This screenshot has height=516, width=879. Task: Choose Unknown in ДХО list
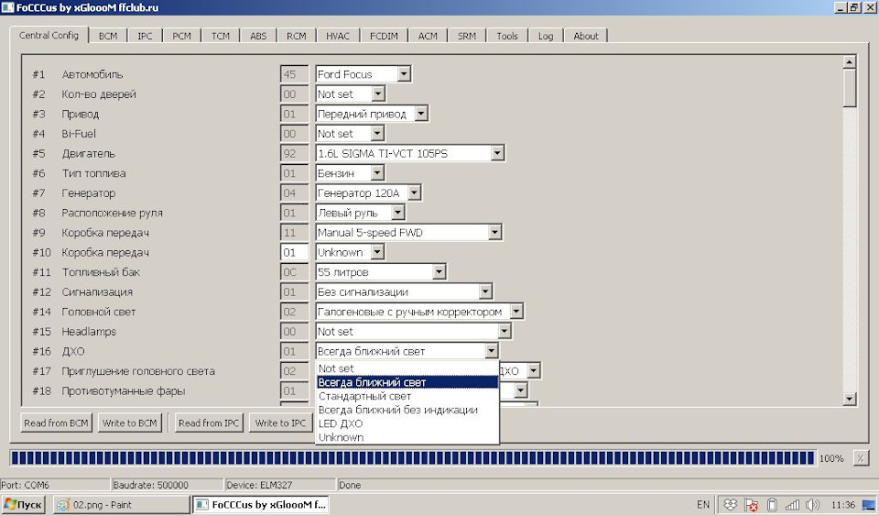[x=407, y=437]
